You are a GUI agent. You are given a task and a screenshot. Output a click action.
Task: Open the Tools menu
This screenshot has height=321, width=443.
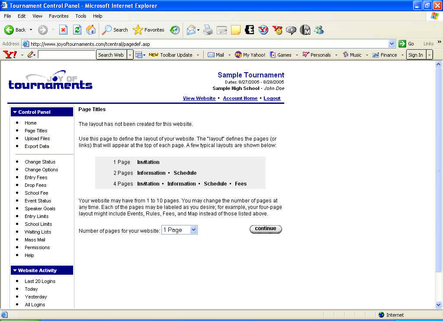81,16
